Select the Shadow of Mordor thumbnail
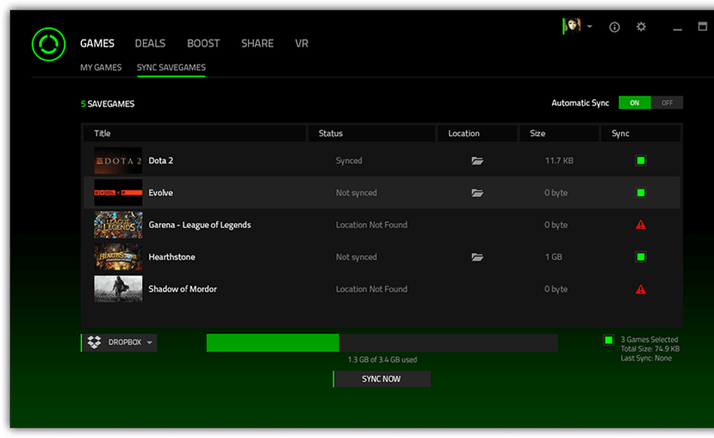This screenshot has width=714, height=438. click(118, 289)
